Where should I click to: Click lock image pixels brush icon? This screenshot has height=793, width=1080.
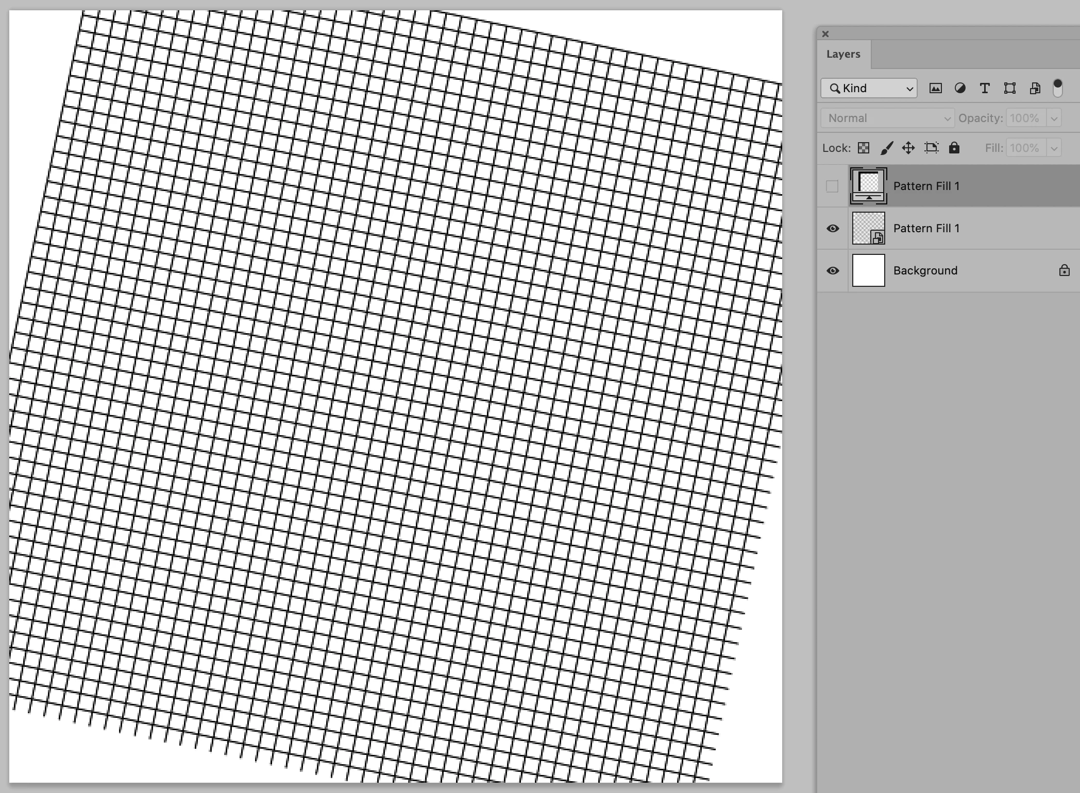coord(886,148)
